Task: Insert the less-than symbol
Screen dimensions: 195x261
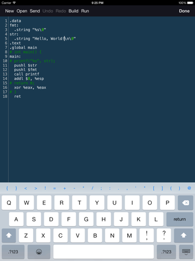Action: [x=25, y=188]
